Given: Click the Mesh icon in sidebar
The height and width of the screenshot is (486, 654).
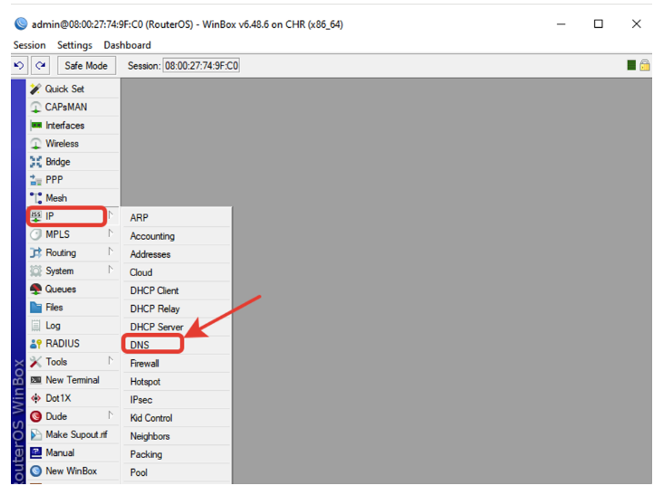Looking at the screenshot, I should pos(36,198).
